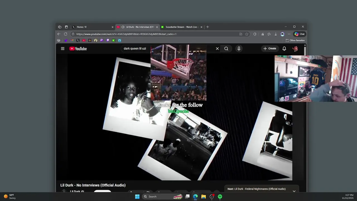357x201 pixels.
Task: Close the Home / X tab
Action: pyautogui.click(x=112, y=27)
